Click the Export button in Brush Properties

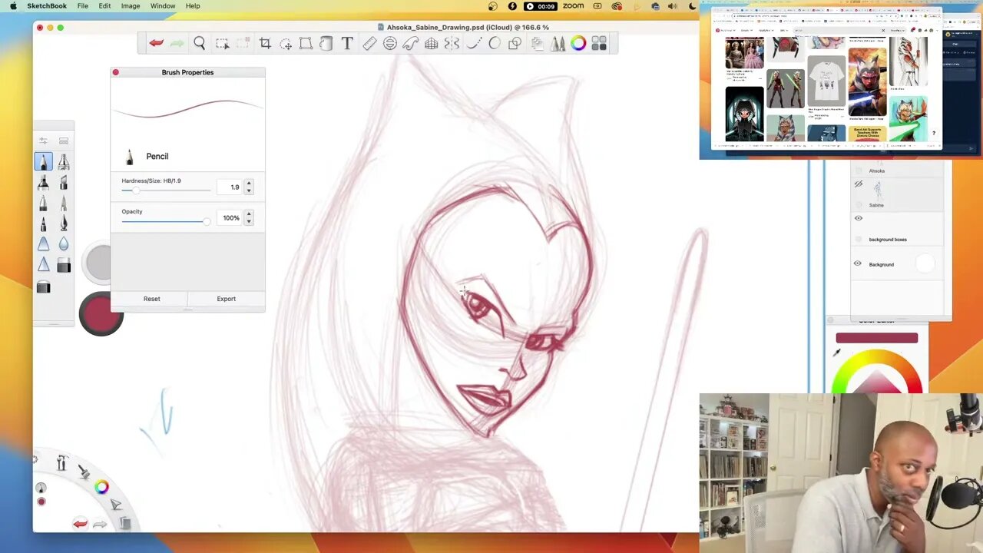(x=226, y=299)
